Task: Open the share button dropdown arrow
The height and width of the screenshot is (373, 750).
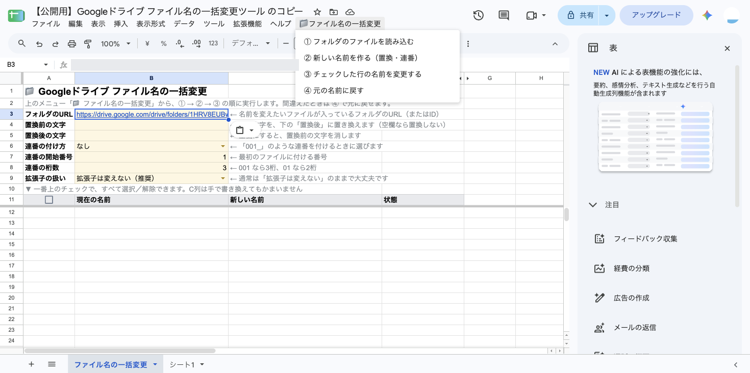Action: pyautogui.click(x=607, y=15)
